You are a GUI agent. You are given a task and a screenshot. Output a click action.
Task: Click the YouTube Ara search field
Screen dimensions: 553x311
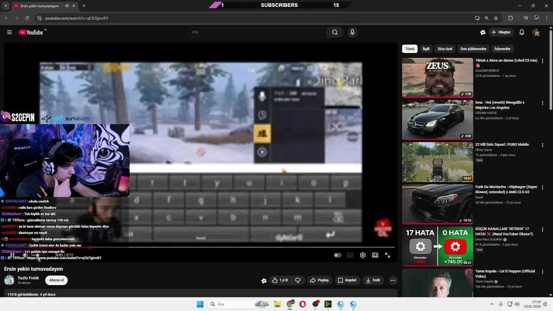[x=257, y=32]
